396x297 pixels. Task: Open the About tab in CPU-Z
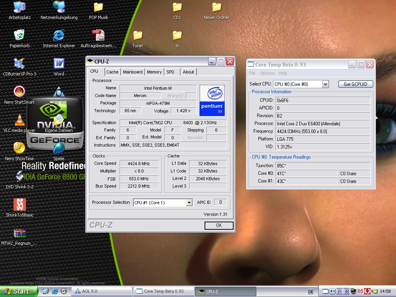click(x=188, y=72)
